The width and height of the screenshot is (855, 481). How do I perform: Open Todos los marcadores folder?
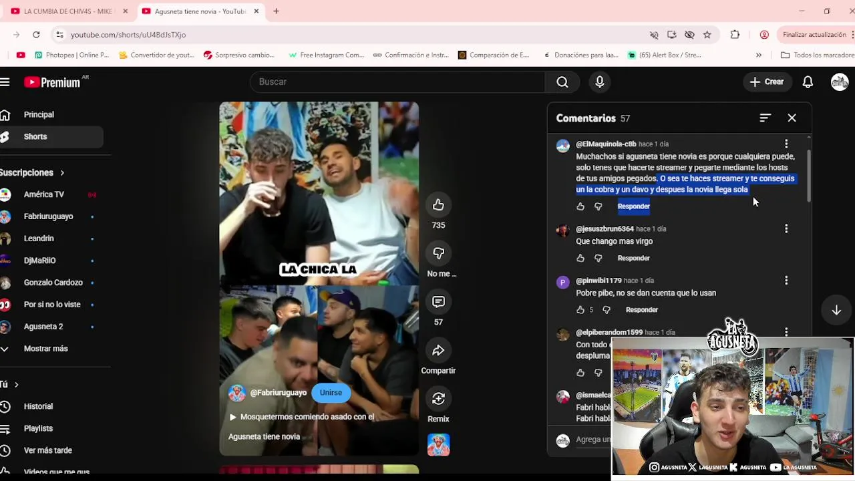[818, 55]
